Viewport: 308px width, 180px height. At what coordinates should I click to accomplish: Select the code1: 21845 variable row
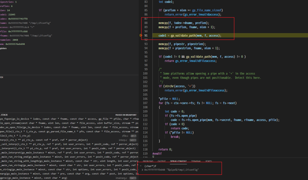coord(69,15)
